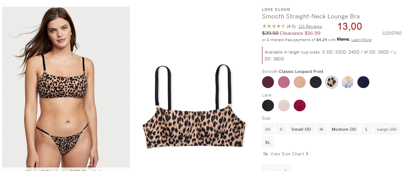Select the red lace swatch
Image resolution: width=407 pixels, height=171 pixels.
pos(300,105)
